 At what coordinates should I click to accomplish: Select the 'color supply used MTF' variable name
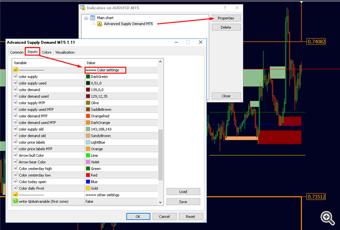pos(36,110)
